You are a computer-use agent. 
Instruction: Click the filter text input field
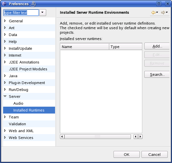click(x=21, y=13)
